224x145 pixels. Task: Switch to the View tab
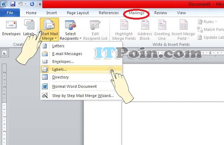pyautogui.click(x=181, y=13)
